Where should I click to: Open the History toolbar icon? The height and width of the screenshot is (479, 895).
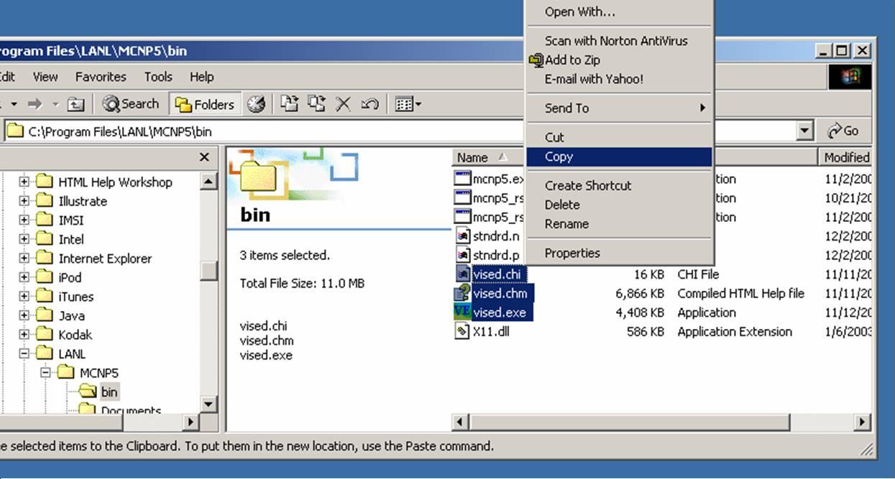point(256,104)
